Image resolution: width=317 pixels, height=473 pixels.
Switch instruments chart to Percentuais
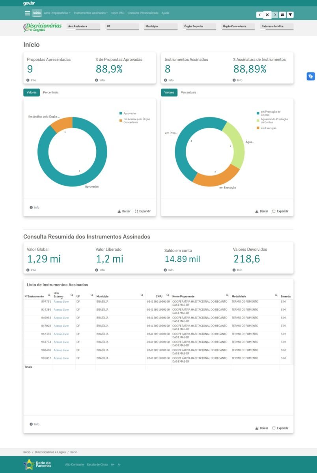[188, 93]
